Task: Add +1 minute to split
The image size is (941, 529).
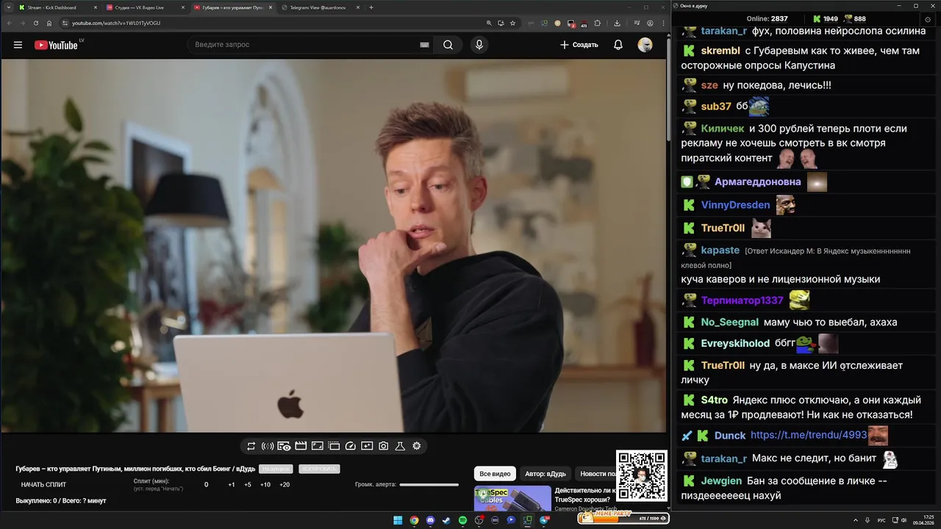Action: pos(232,485)
